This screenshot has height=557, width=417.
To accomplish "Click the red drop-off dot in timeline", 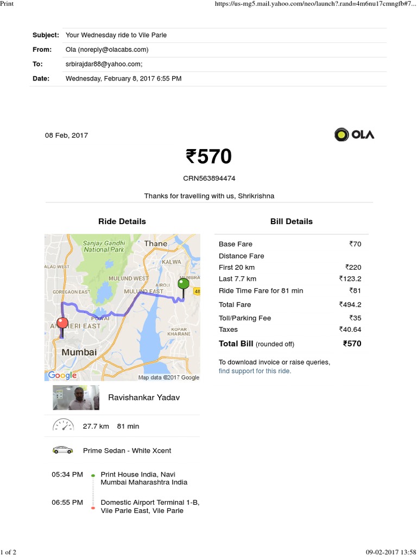I will point(93,508).
